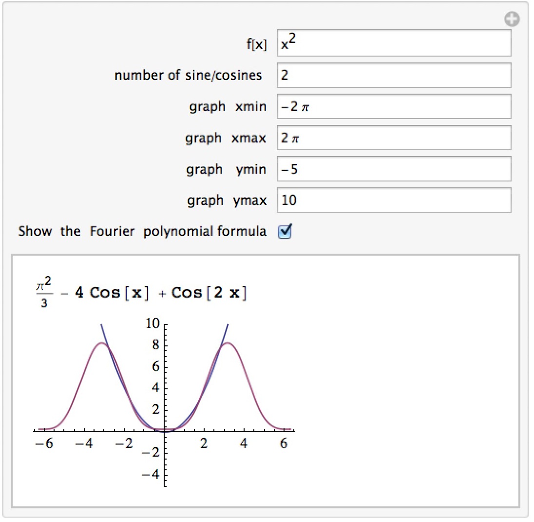Viewport: 534px width, 522px height.
Task: Click the "Show the Fourier polynomial formula" label
Action: click(x=142, y=232)
